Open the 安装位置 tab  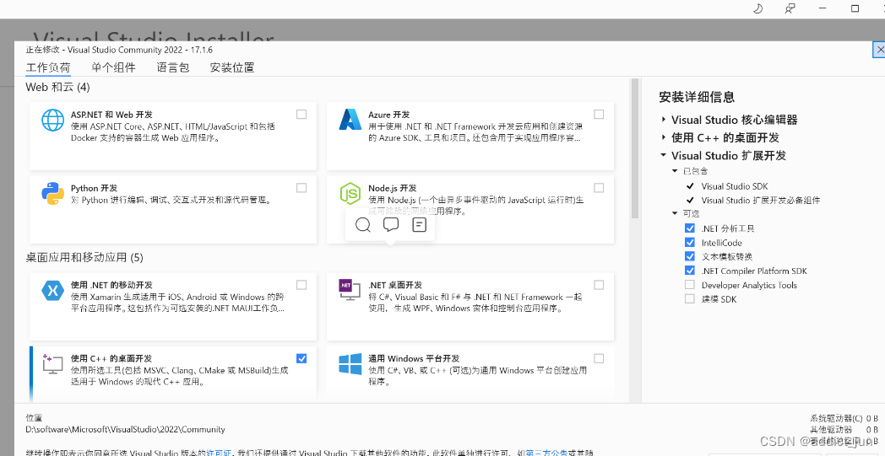tap(232, 67)
